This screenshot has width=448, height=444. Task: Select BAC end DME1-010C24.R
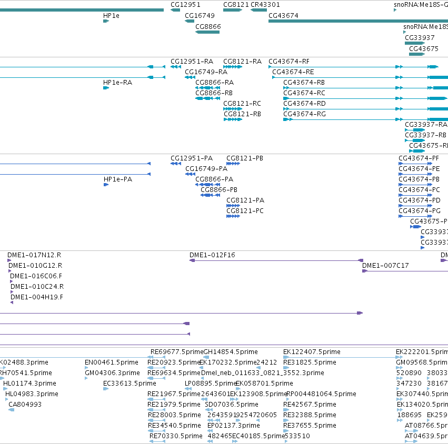pyautogui.click(x=12, y=292)
